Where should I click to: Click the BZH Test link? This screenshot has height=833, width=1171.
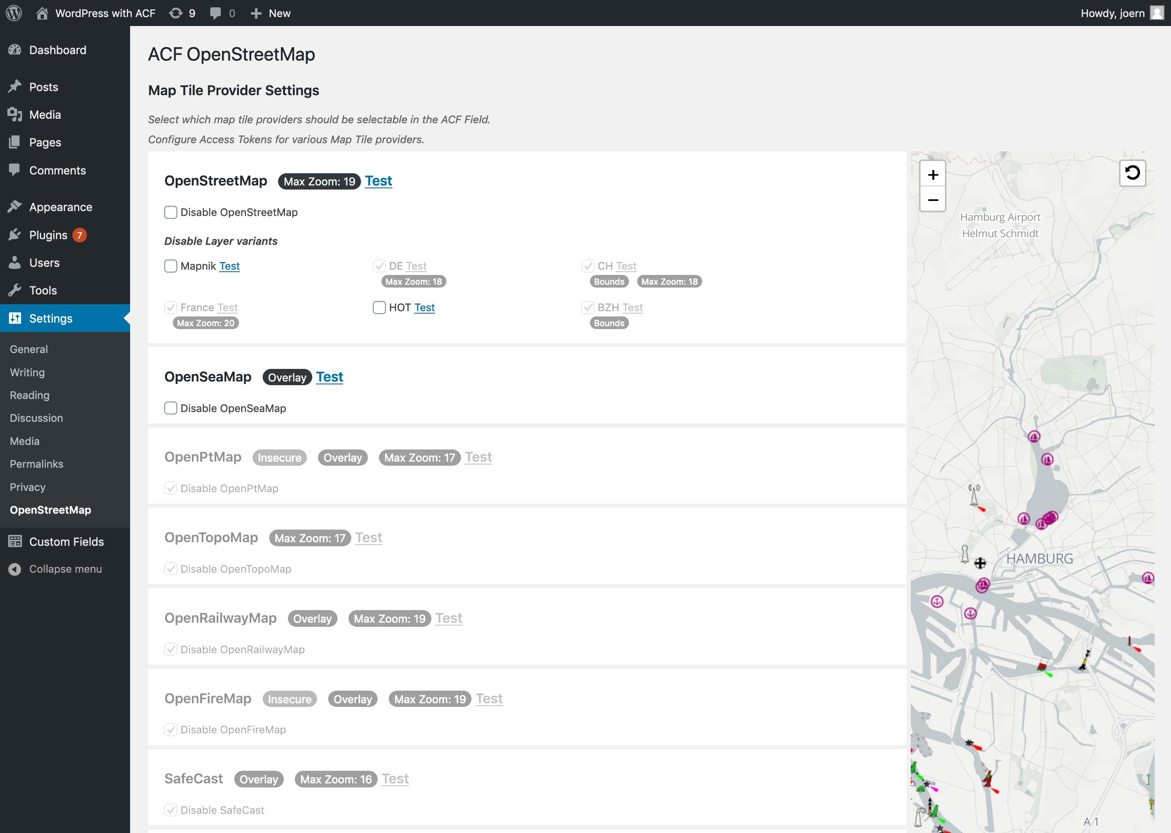pyautogui.click(x=633, y=307)
